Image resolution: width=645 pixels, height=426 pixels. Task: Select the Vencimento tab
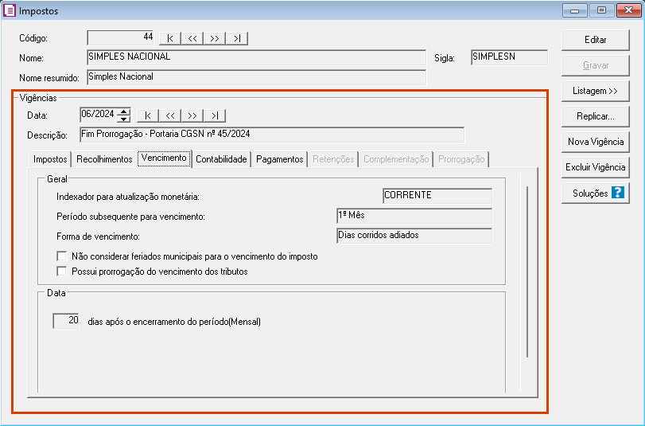(x=164, y=158)
